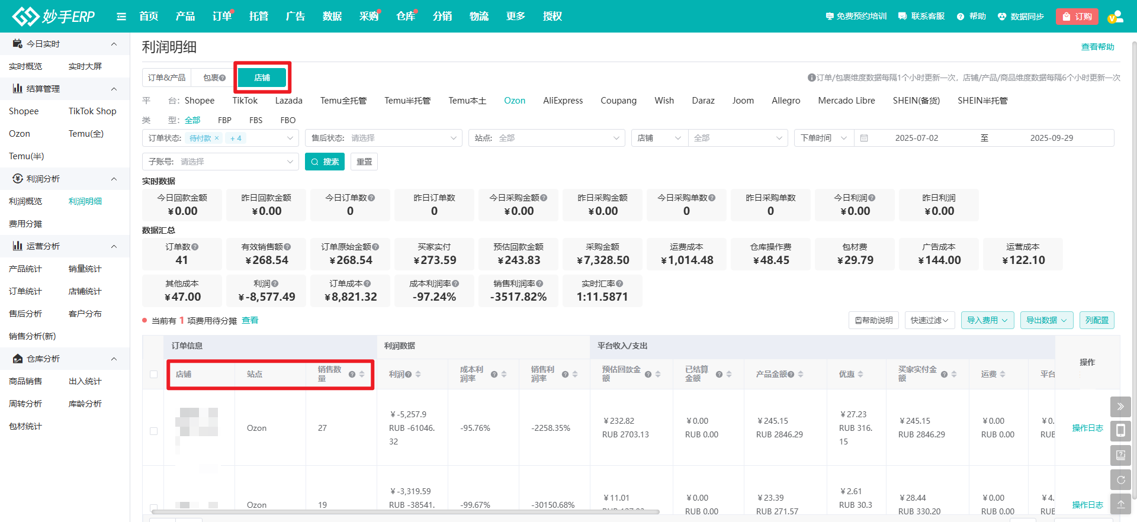
Task: Open 操作日志 link for first row
Action: 1087,428
